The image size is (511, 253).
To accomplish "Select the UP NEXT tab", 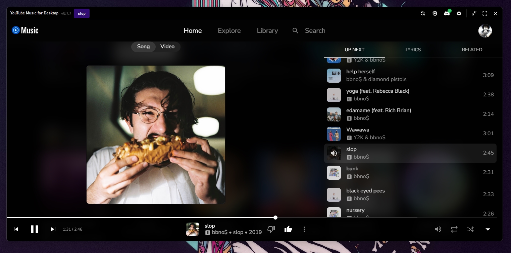I will pos(354,50).
